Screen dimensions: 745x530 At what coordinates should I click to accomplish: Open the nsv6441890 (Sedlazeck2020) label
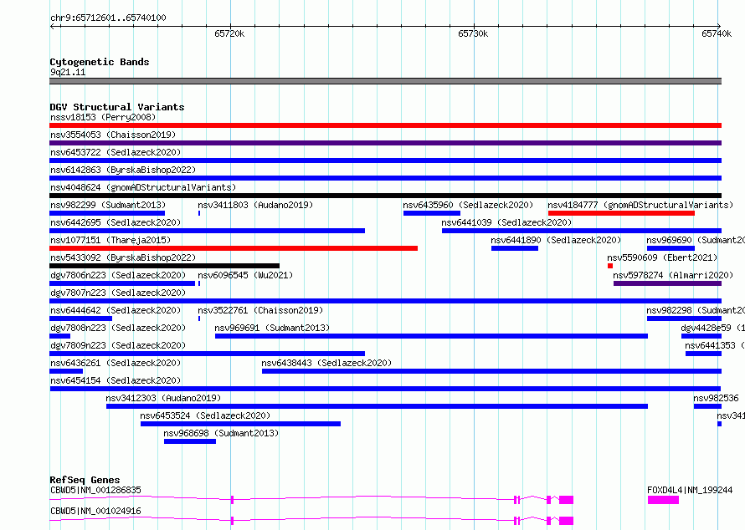556,240
